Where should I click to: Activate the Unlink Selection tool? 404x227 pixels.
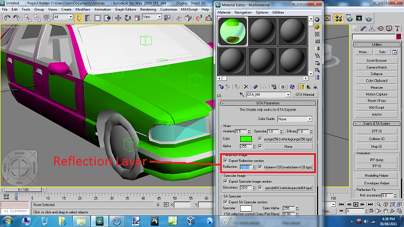(37, 18)
